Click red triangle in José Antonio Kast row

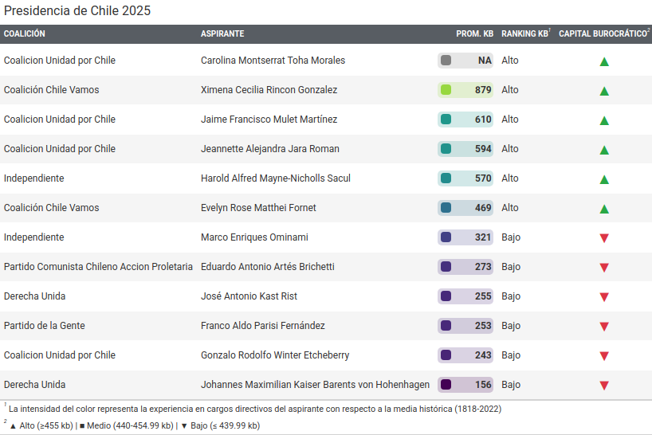coord(604,297)
